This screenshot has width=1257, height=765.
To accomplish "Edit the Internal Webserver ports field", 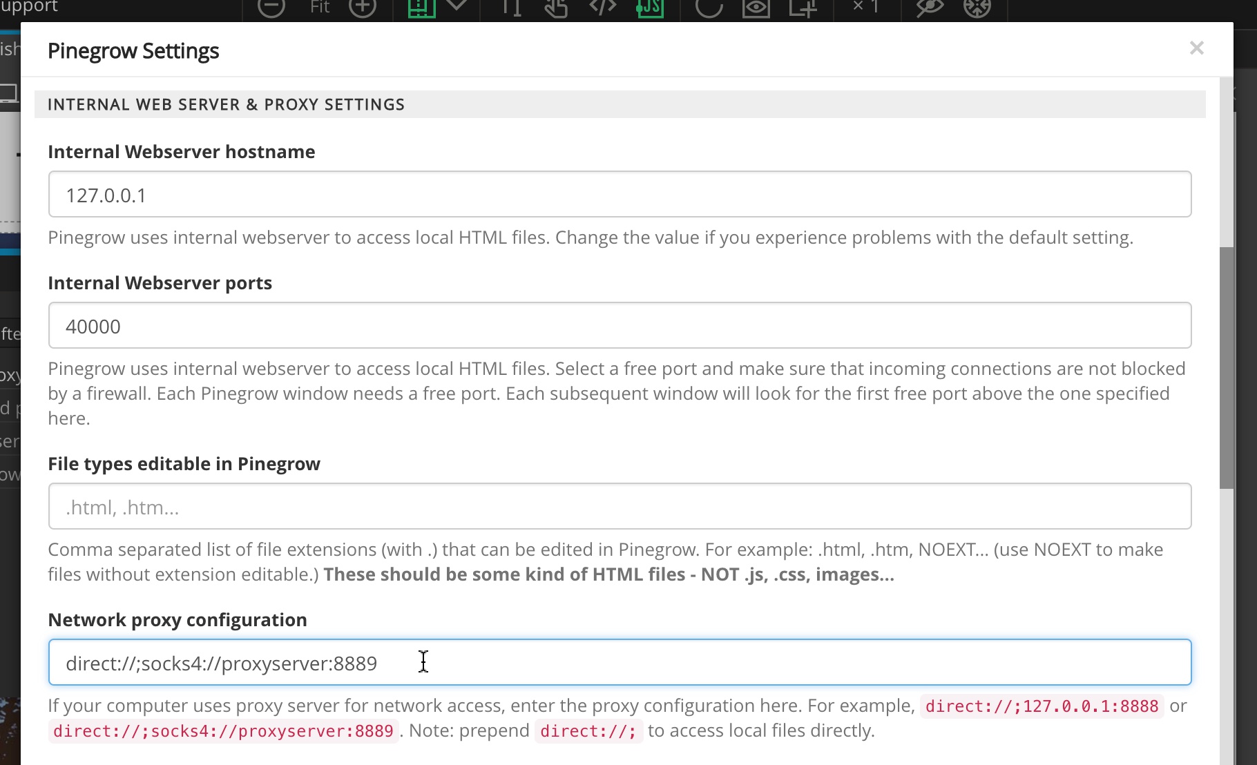I will [620, 325].
